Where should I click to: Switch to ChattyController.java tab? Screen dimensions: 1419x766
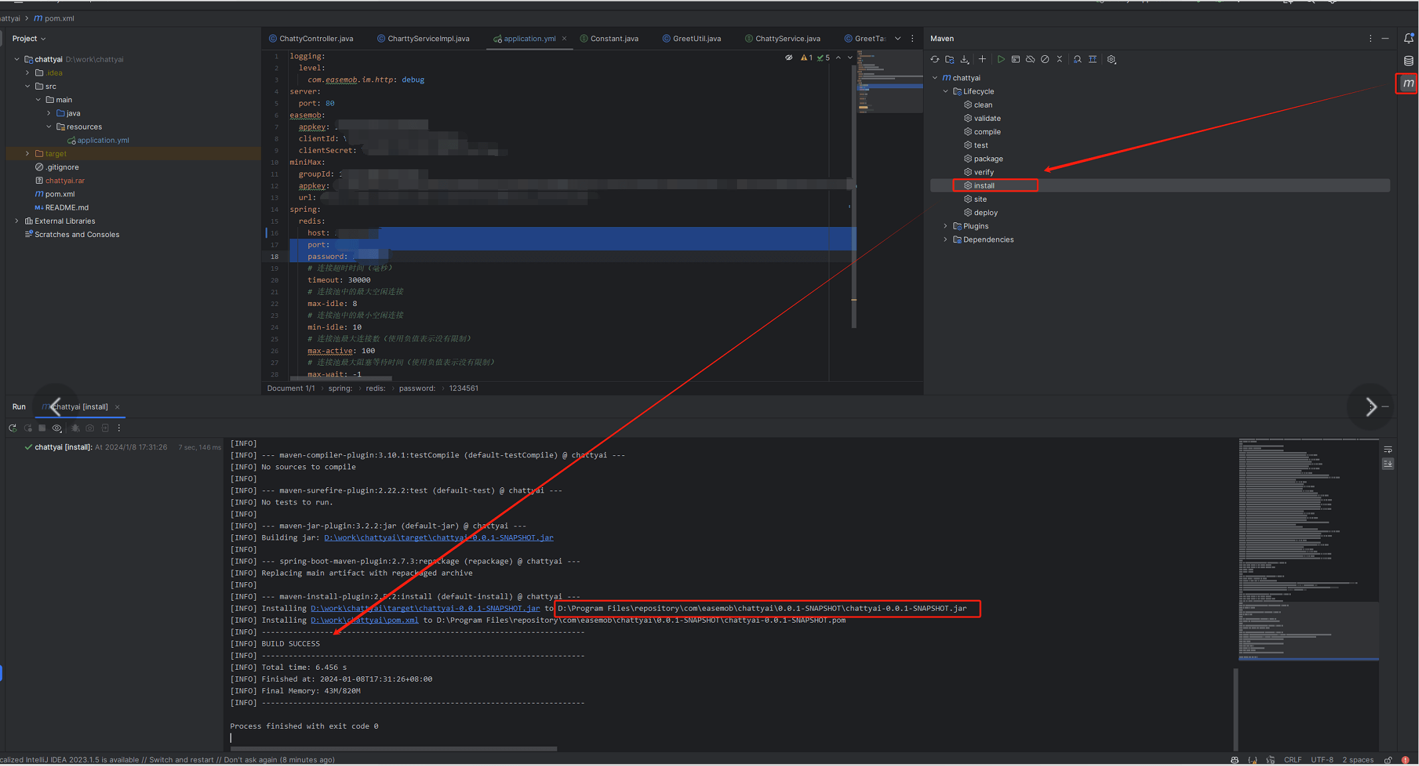point(311,38)
